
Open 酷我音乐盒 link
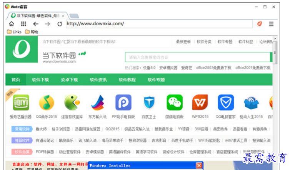coord(164,129)
